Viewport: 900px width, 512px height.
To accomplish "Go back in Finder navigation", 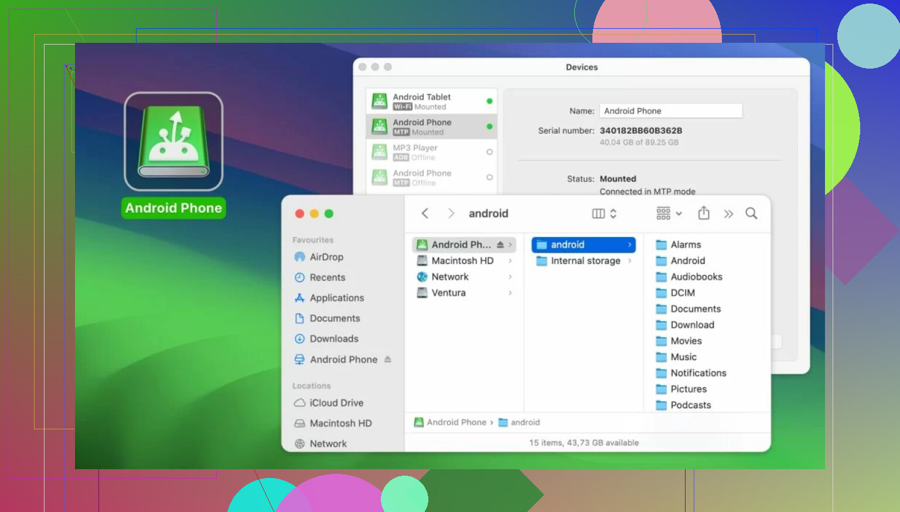I will click(425, 213).
